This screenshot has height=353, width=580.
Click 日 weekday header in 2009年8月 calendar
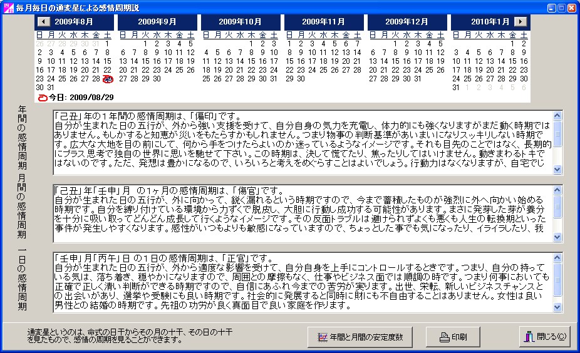pyautogui.click(x=39, y=35)
